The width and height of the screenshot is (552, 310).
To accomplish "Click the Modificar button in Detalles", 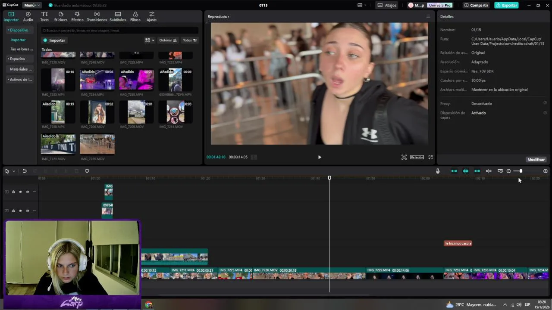I will point(536,159).
